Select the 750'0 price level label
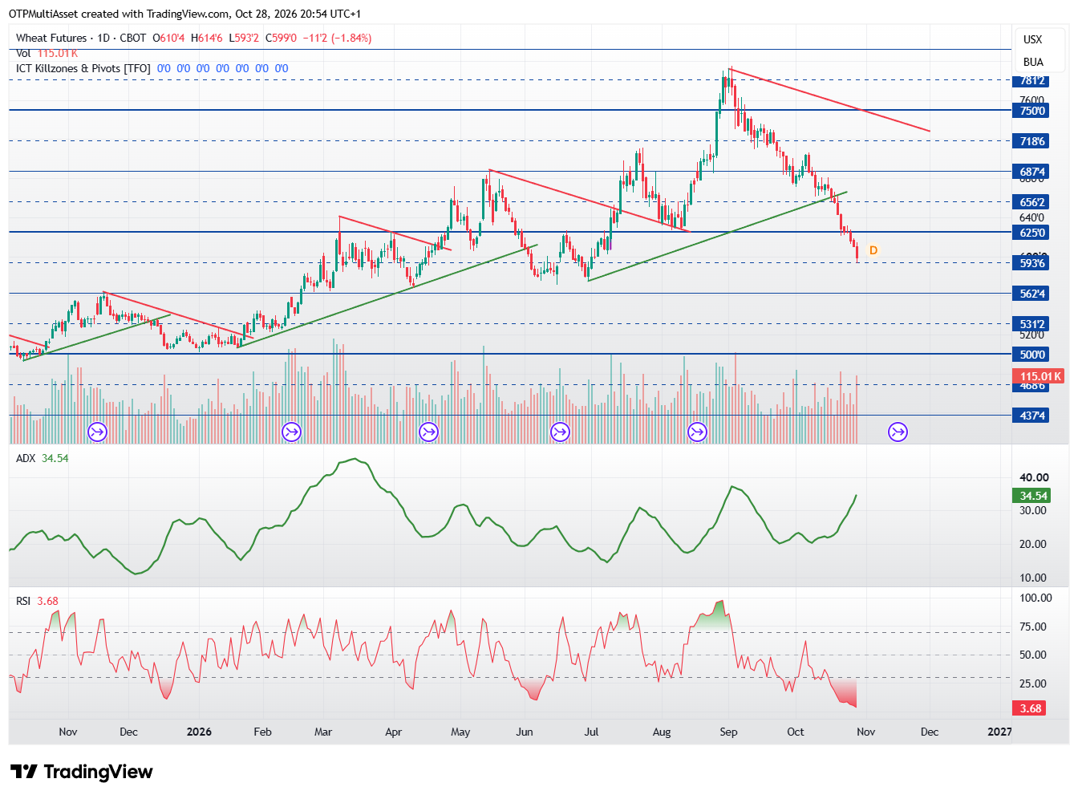The width and height of the screenshot is (1078, 799). click(x=1032, y=111)
